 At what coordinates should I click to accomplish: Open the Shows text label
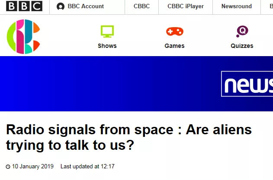click(107, 46)
